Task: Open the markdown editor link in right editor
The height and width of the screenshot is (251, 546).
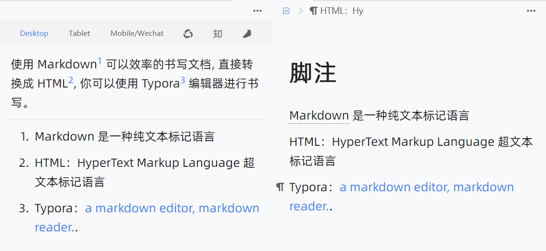Action: [402, 196]
